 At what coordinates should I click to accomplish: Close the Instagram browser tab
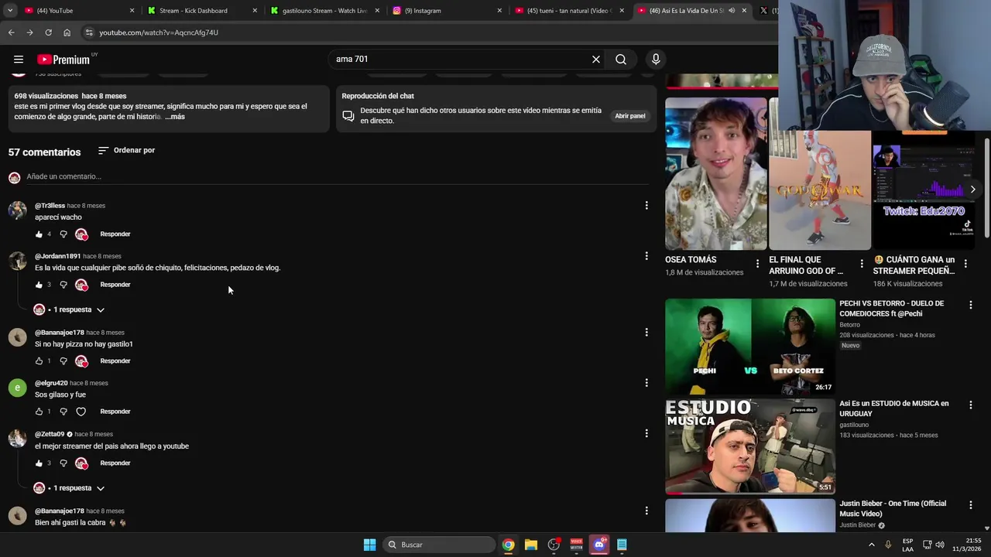pyautogui.click(x=499, y=11)
